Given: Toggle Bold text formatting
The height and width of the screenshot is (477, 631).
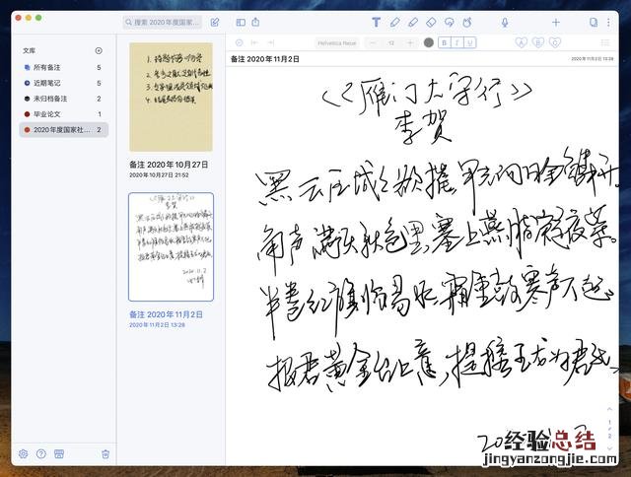Looking at the screenshot, I should coord(445,42).
